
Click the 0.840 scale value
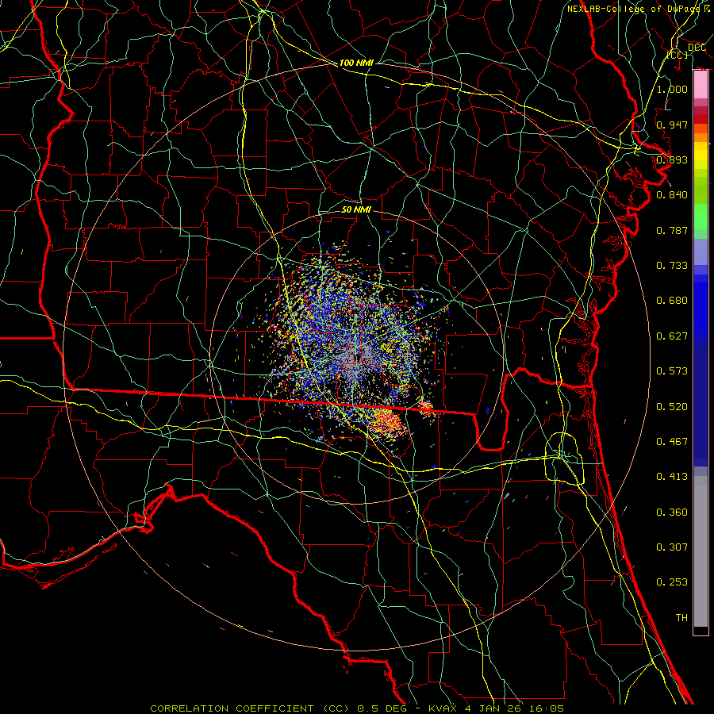672,195
